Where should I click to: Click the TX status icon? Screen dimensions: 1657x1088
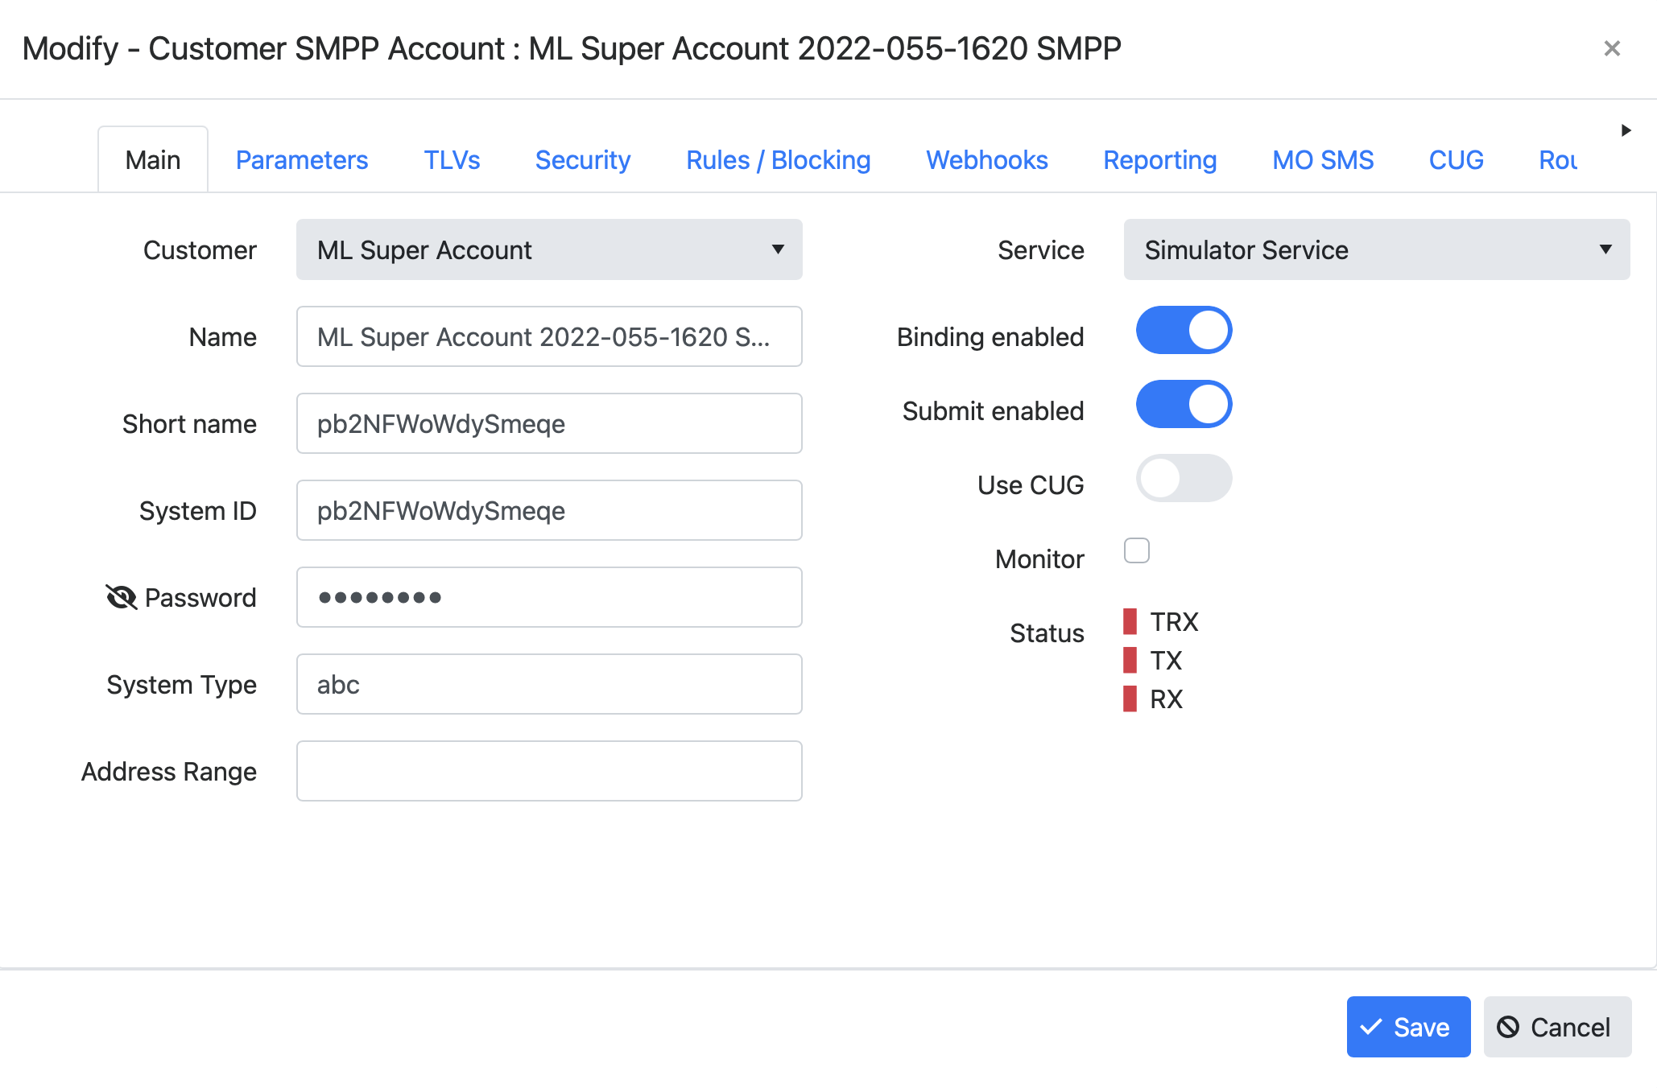tap(1129, 661)
